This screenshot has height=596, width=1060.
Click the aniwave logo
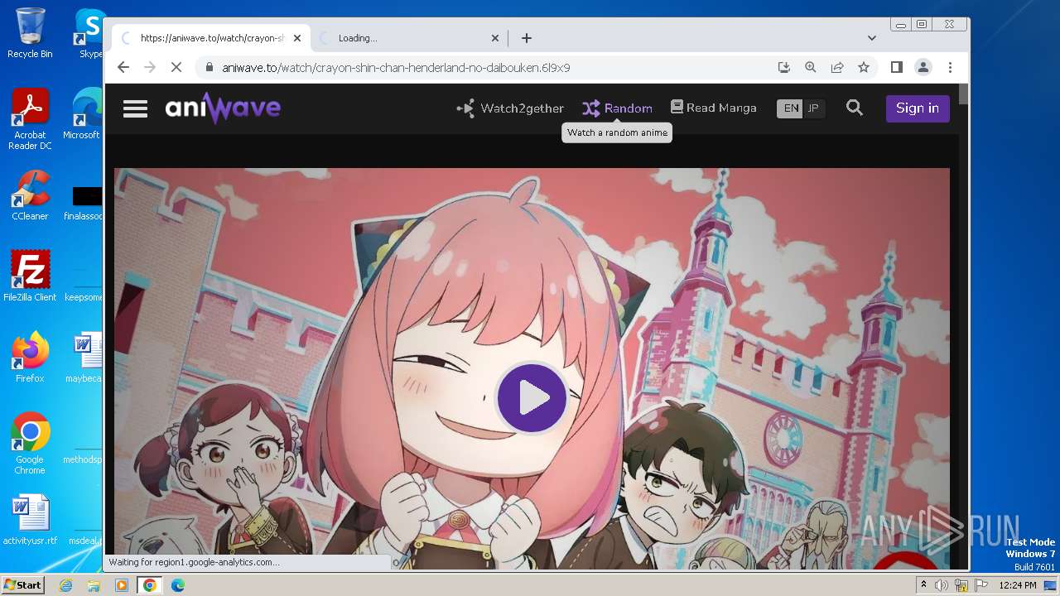point(223,108)
